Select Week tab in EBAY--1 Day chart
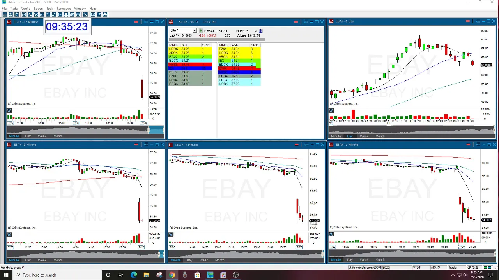The width and height of the screenshot is (499, 280). pos(364,136)
